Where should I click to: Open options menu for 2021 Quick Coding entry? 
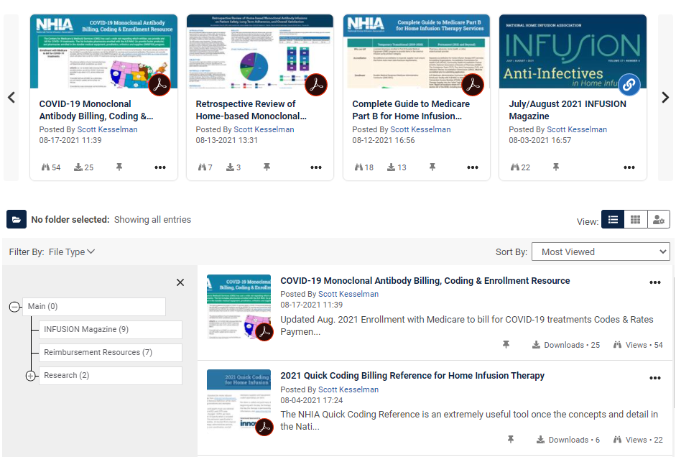[x=654, y=377]
